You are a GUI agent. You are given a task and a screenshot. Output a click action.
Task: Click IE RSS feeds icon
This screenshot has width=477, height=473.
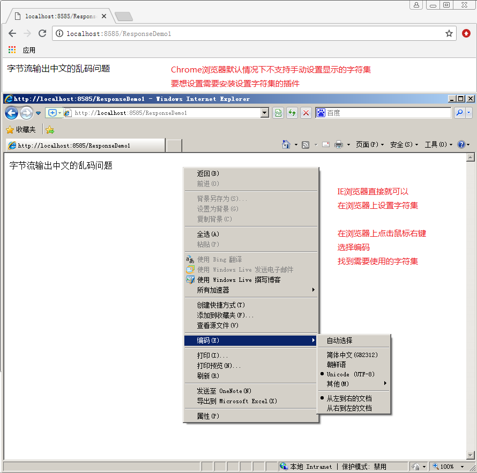[x=305, y=145]
